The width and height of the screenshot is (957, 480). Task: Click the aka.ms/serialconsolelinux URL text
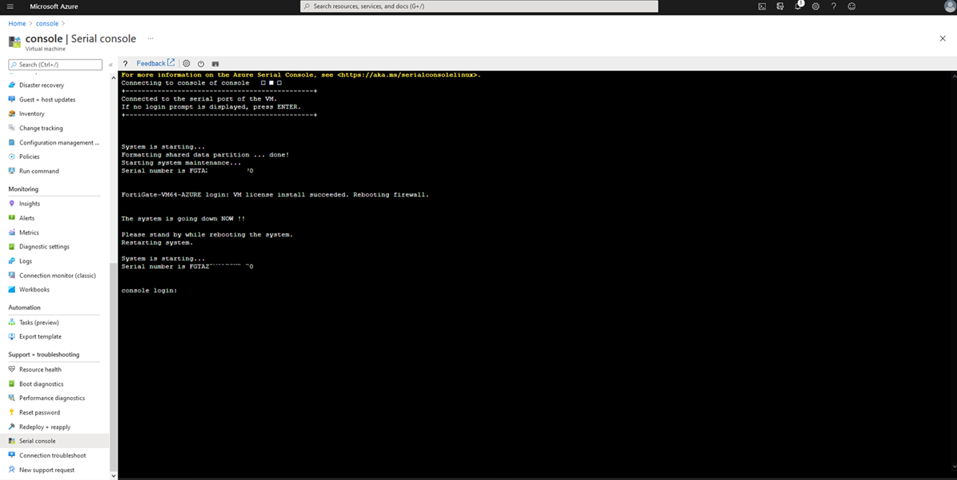pos(408,75)
